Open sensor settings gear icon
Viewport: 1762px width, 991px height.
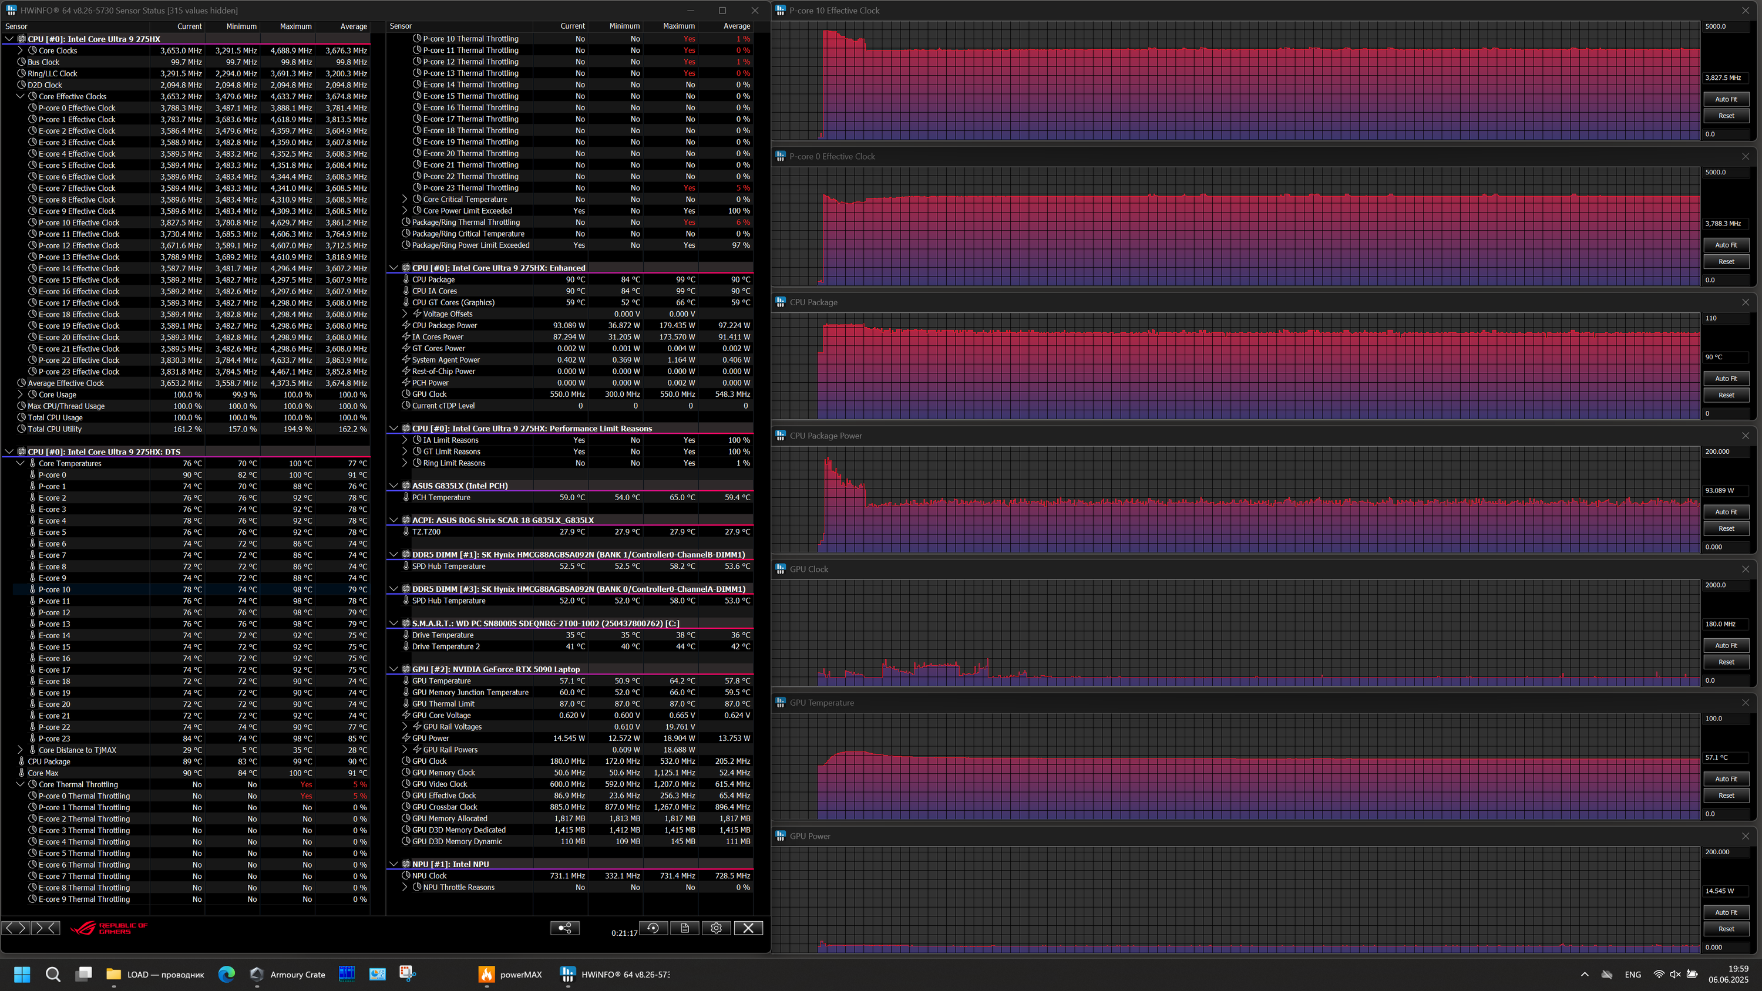coord(716,928)
